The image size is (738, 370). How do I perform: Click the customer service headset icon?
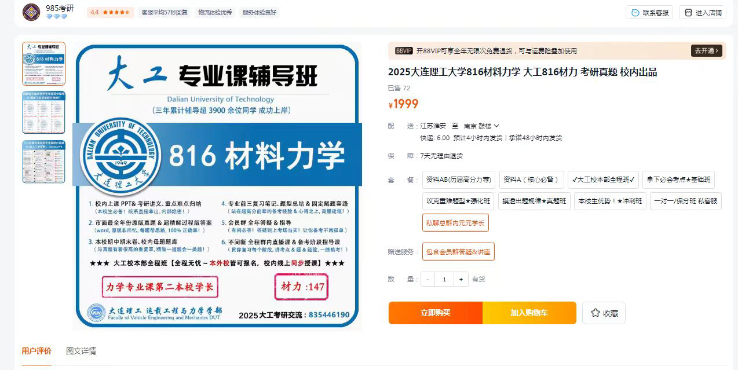click(x=635, y=13)
